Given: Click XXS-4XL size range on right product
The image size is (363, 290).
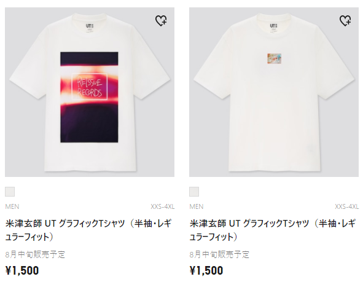Looking at the screenshot, I should pos(347,206).
